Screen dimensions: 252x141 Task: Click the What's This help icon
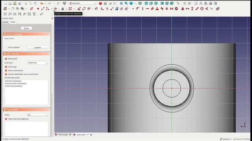pyautogui.click(x=65, y=4)
